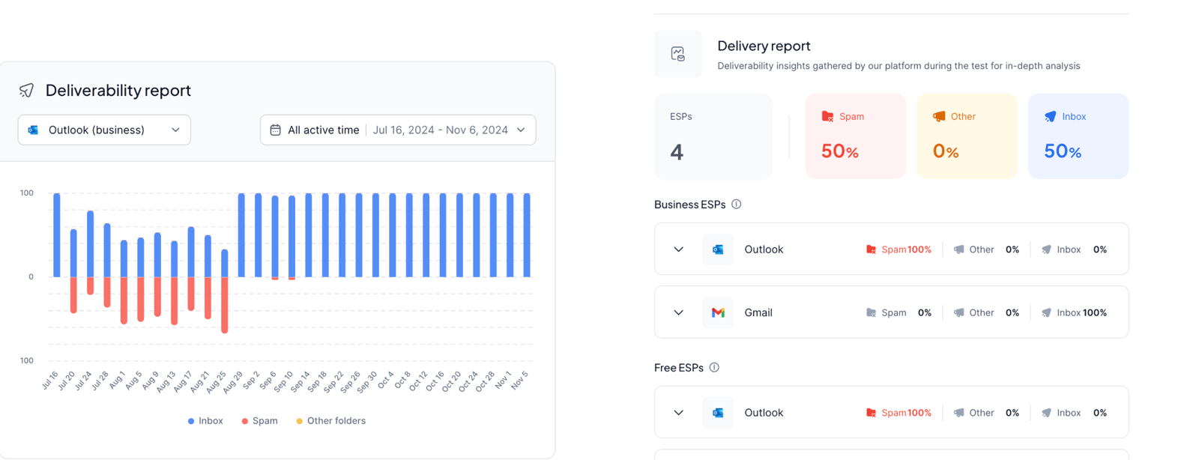Screen dimensions: 1199x460
Task: Open the Outlook (business) provider dropdown
Action: pos(104,130)
